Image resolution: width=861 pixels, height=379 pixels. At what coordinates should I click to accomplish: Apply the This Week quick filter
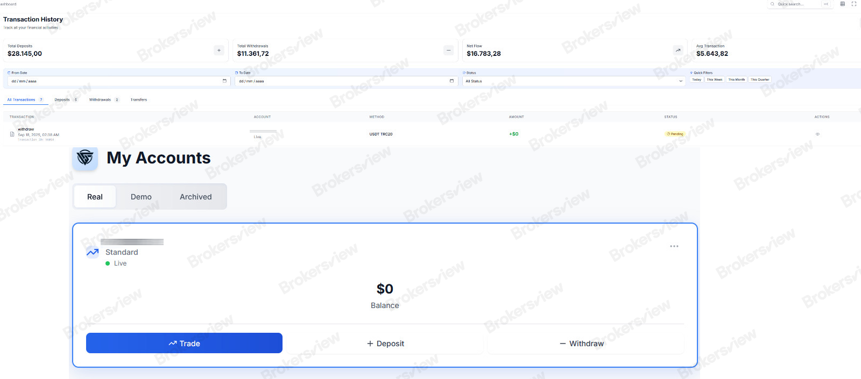coord(715,80)
